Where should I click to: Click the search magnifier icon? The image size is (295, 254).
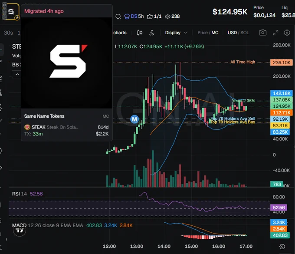click(118, 16)
